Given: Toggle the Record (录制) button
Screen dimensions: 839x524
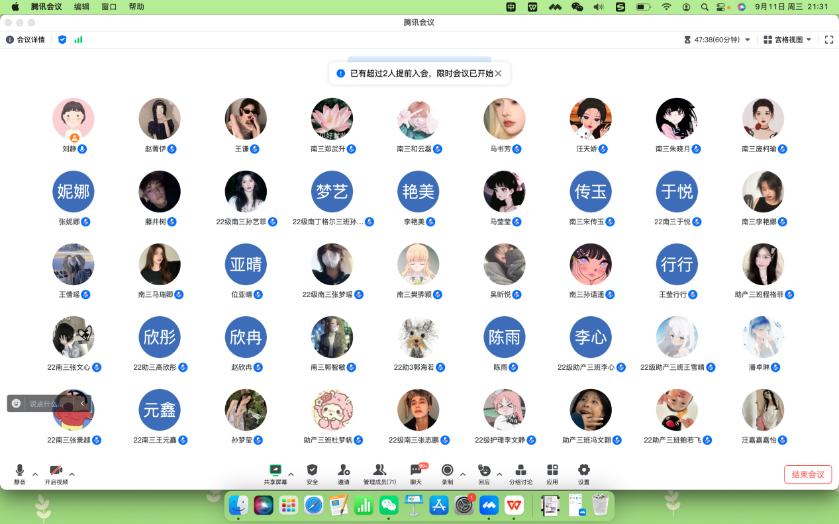Looking at the screenshot, I should pos(448,470).
